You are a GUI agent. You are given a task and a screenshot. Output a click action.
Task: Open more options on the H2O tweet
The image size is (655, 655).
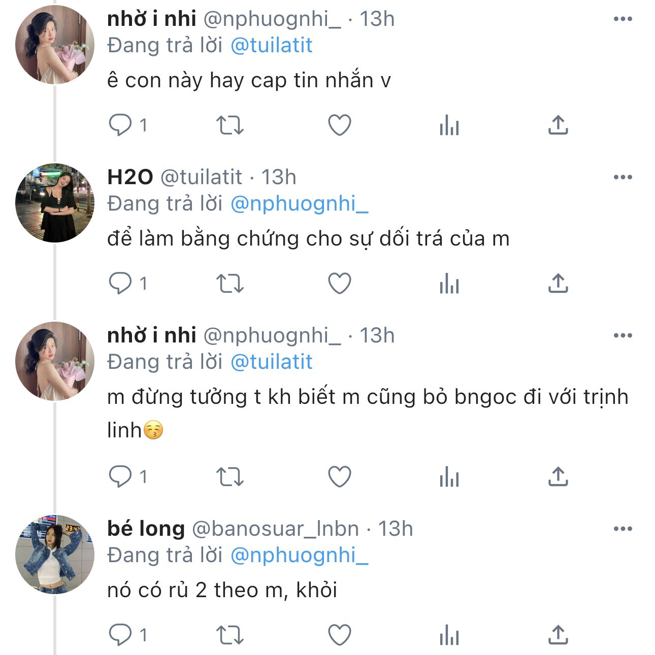(x=623, y=178)
